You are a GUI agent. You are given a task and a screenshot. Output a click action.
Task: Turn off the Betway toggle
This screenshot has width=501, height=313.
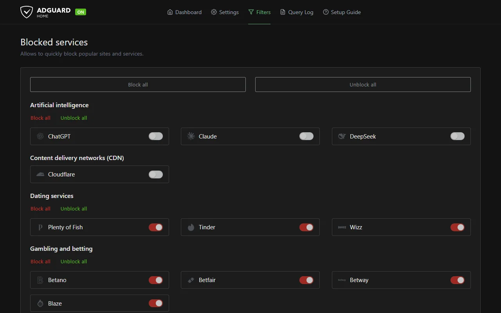[458, 280]
